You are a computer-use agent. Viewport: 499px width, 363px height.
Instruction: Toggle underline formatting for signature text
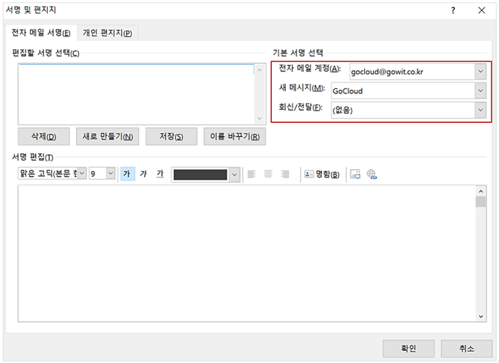[160, 174]
